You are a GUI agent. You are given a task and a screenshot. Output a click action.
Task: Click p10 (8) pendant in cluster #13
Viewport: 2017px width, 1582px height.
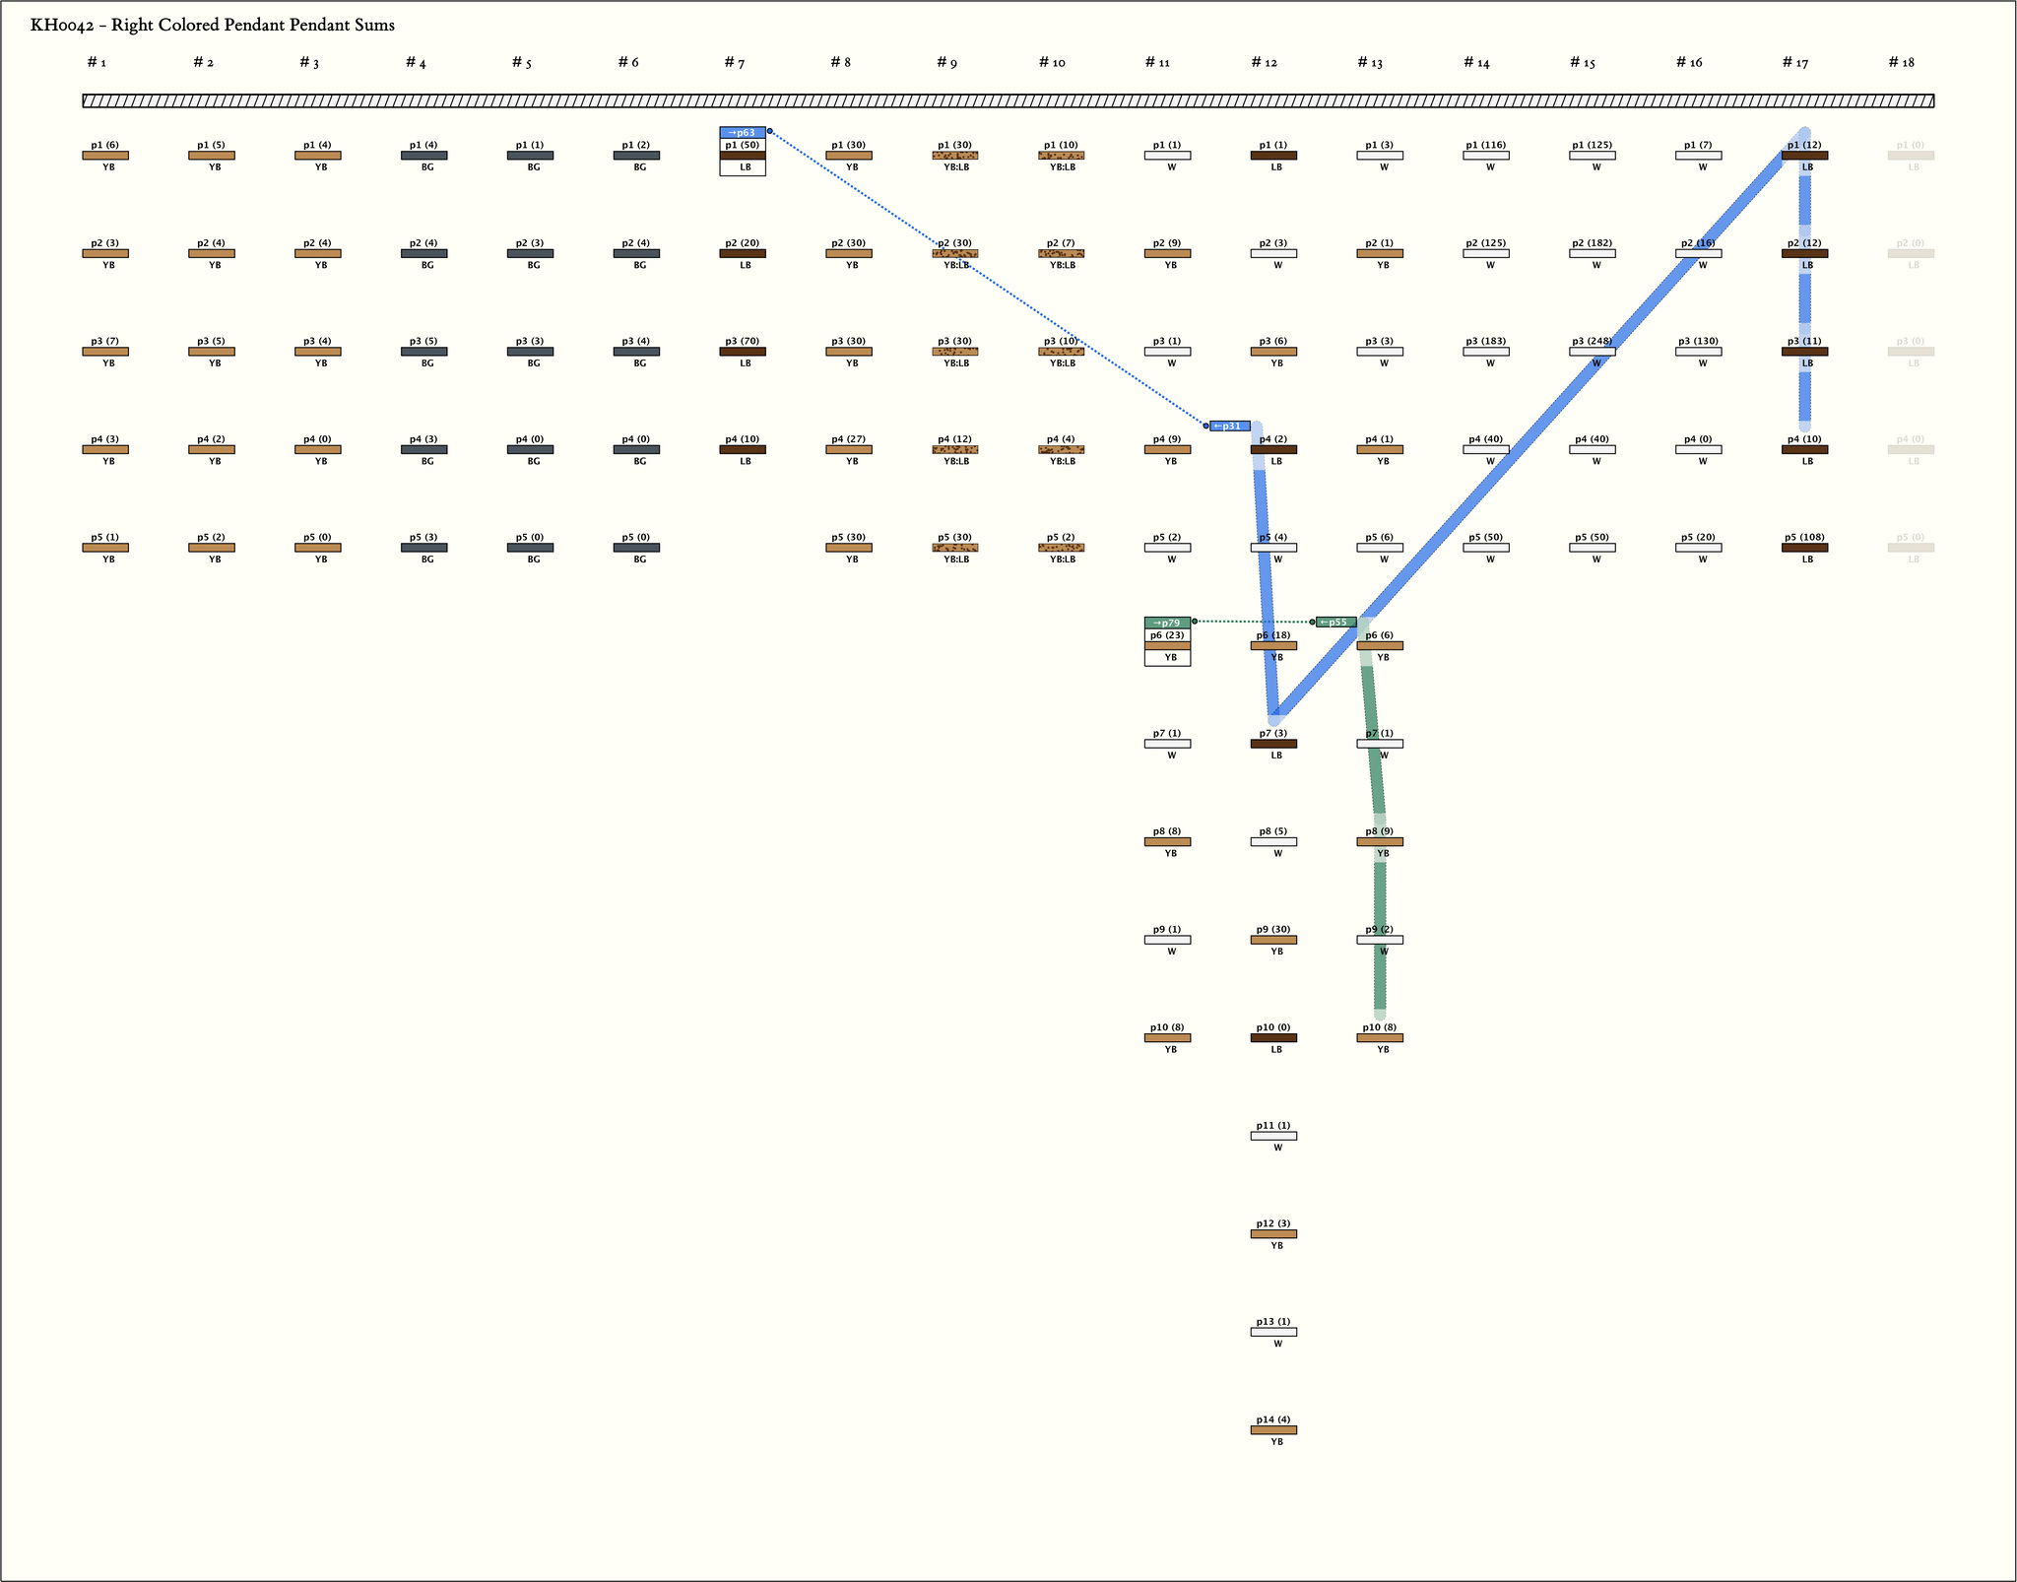coord(1380,1038)
